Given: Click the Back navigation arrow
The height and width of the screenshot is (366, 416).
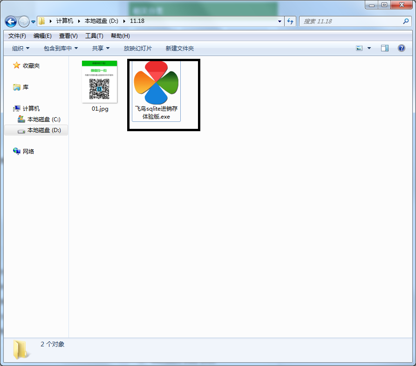Looking at the screenshot, I should [x=11, y=21].
